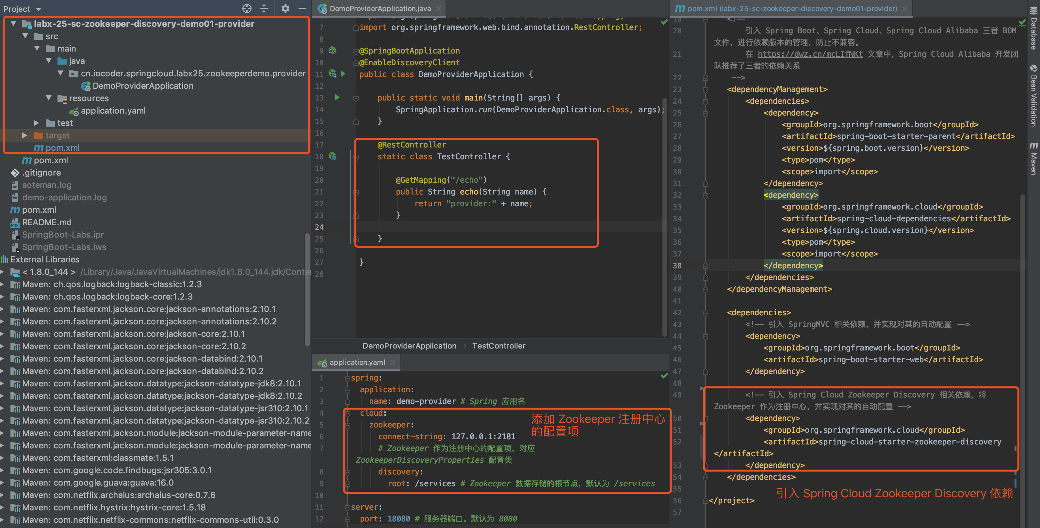This screenshot has width=1040, height=528.
Task: Click the Project panel vertical scrollbar
Action: pos(307,289)
